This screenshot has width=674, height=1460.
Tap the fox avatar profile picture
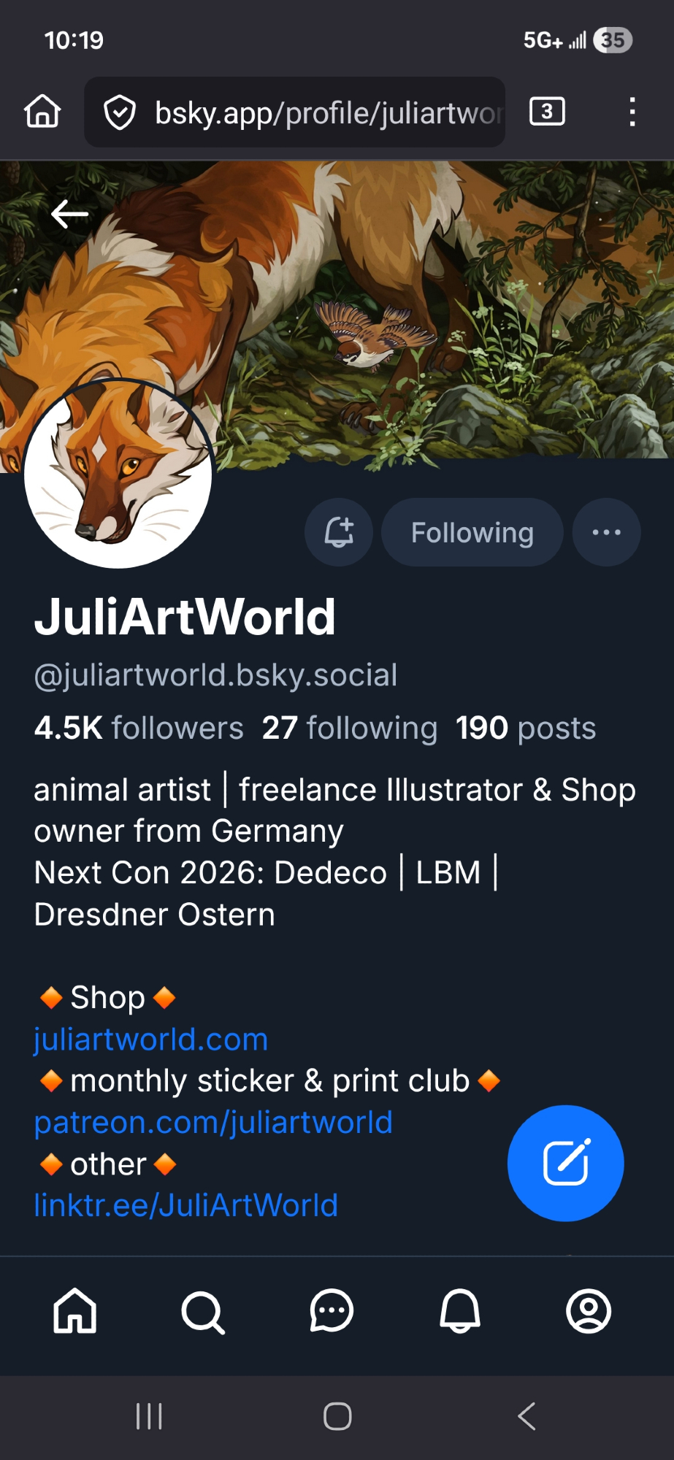pyautogui.click(x=118, y=474)
